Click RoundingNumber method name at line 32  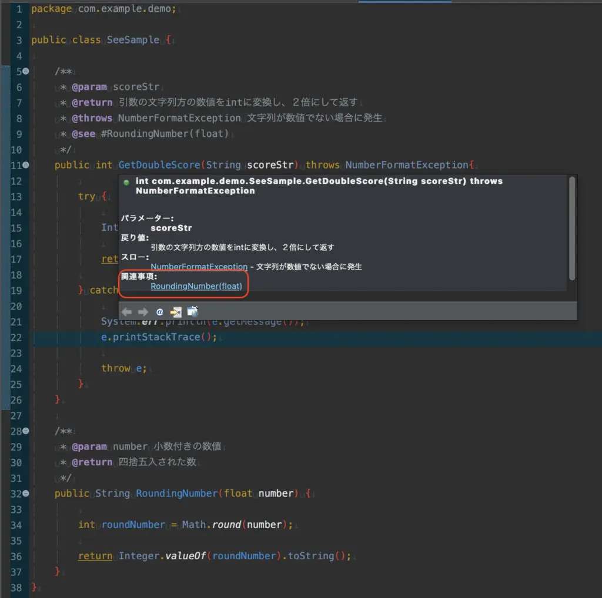pyautogui.click(x=176, y=493)
